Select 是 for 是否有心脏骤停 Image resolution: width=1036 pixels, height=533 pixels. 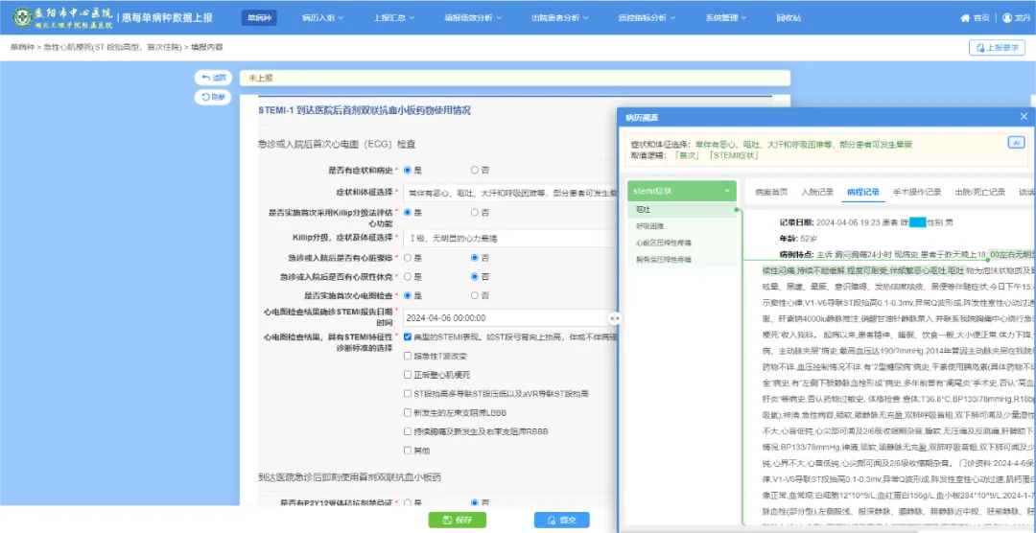pyautogui.click(x=408, y=257)
